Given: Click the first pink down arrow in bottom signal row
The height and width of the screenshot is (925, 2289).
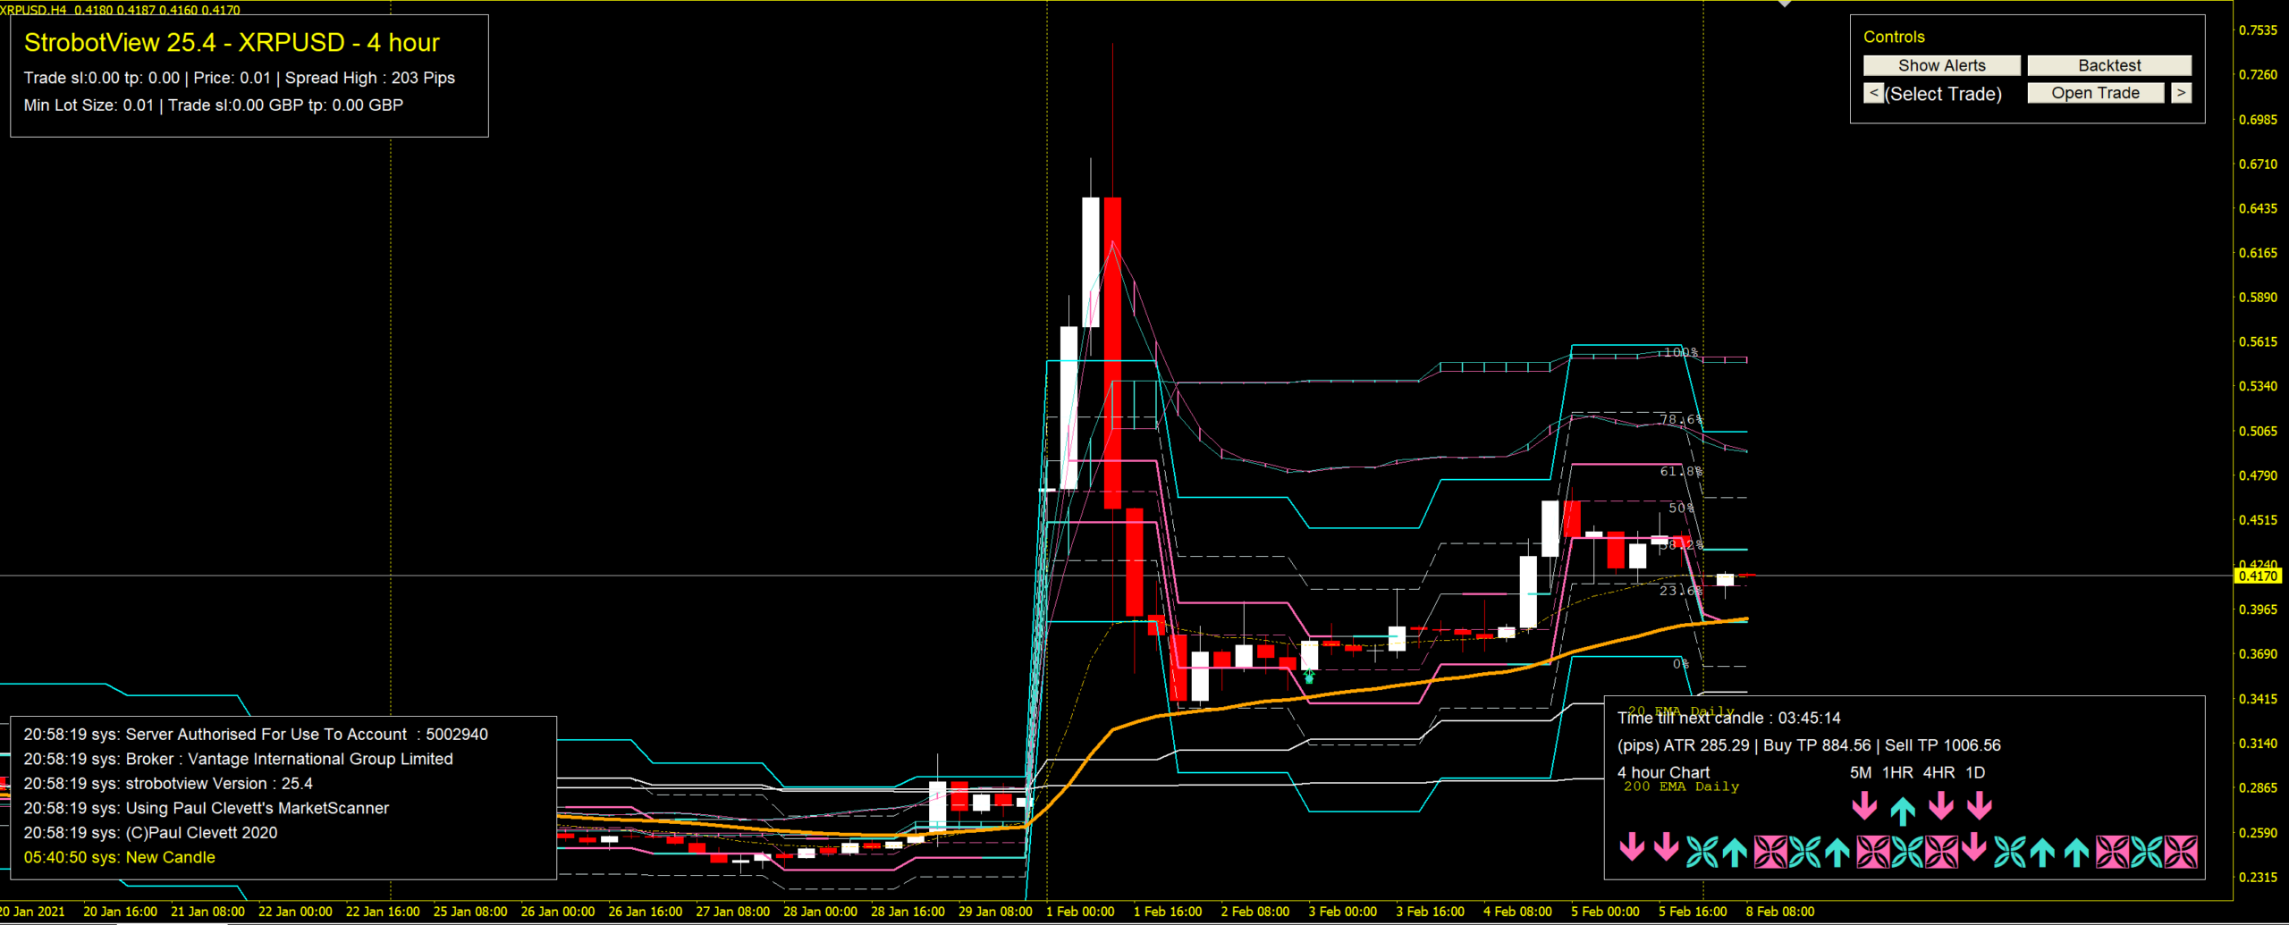Looking at the screenshot, I should point(1632,846).
